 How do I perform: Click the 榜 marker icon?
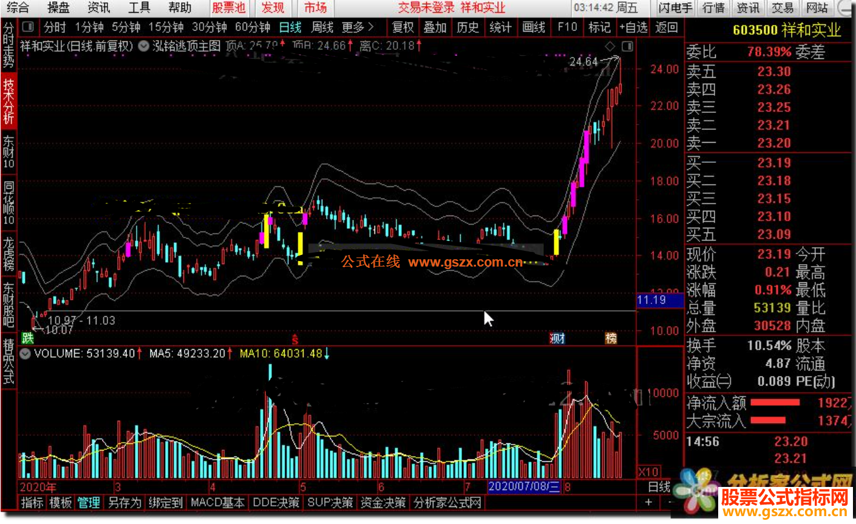click(x=611, y=338)
